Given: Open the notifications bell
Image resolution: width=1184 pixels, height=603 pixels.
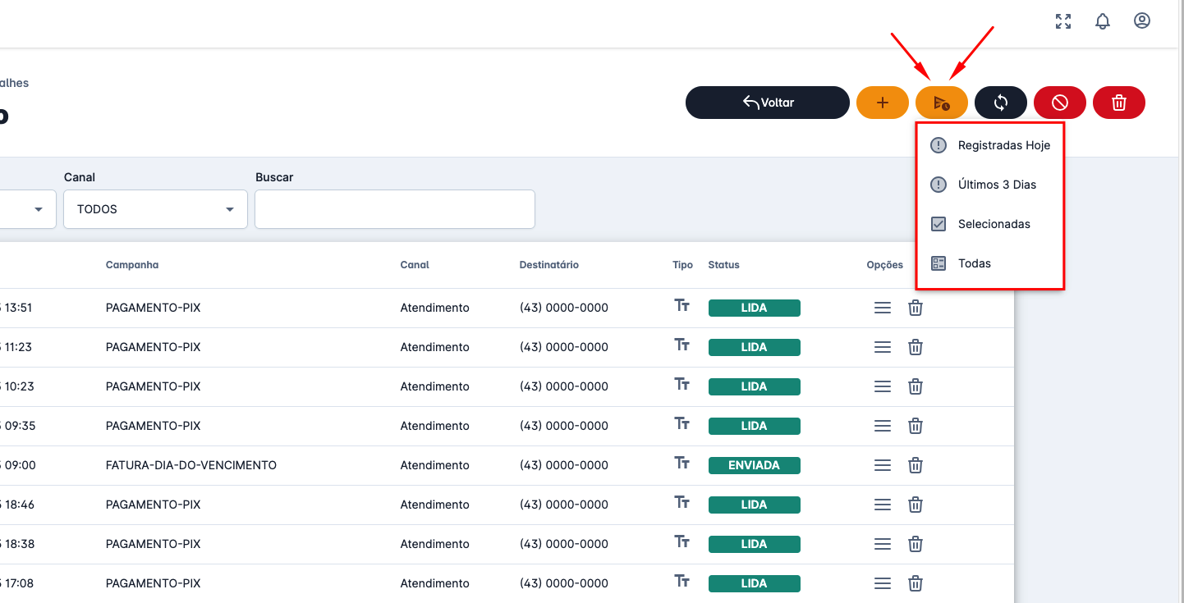Looking at the screenshot, I should click(x=1103, y=21).
